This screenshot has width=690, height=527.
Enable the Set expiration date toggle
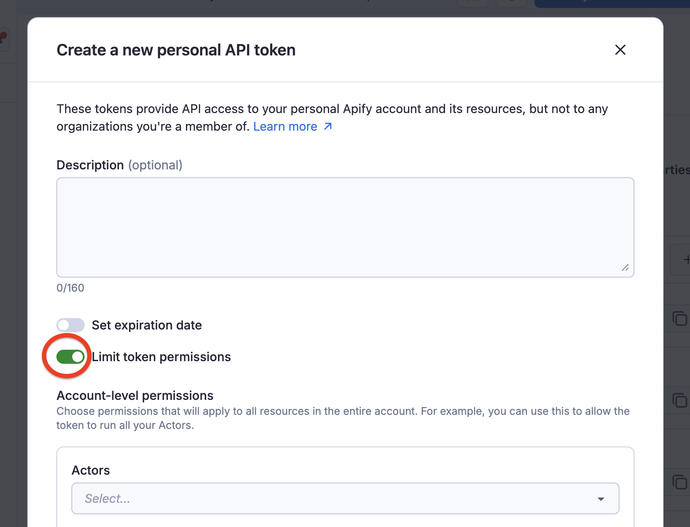tap(70, 325)
